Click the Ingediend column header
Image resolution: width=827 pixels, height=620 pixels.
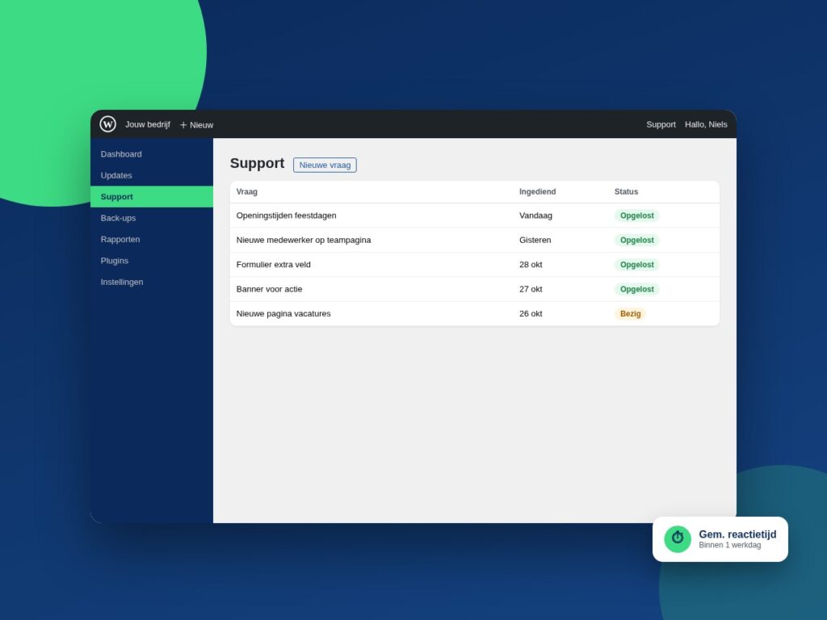coord(537,192)
